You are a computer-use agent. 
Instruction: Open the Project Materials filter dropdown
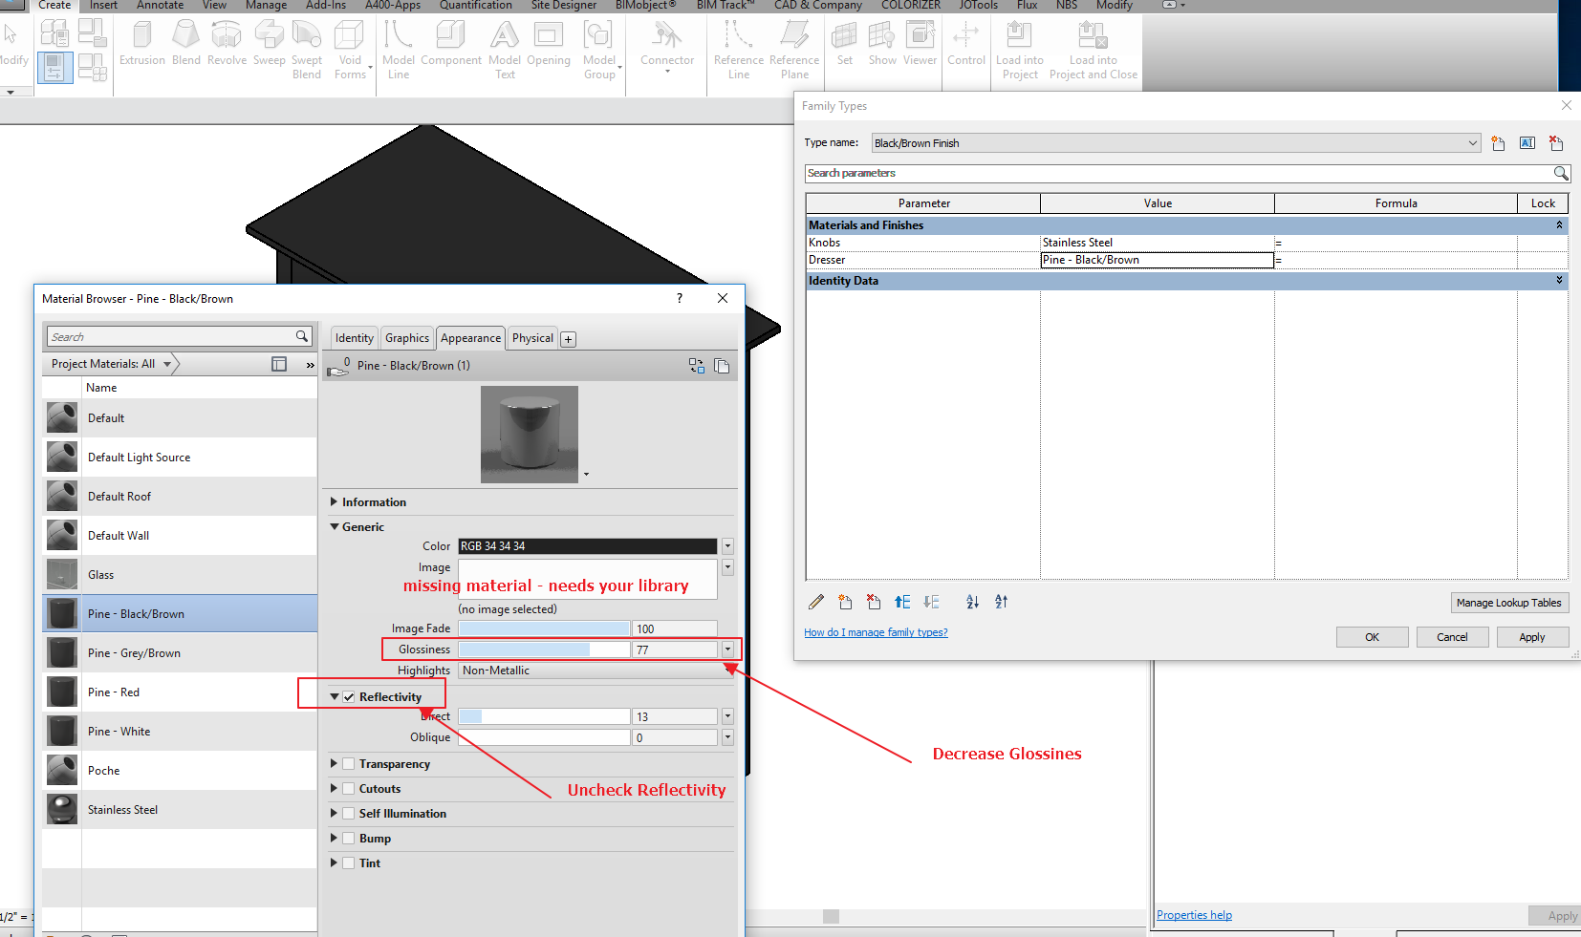[167, 364]
